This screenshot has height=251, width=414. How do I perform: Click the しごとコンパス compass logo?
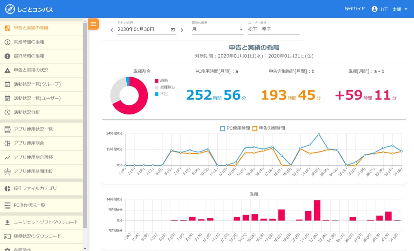click(x=10, y=9)
